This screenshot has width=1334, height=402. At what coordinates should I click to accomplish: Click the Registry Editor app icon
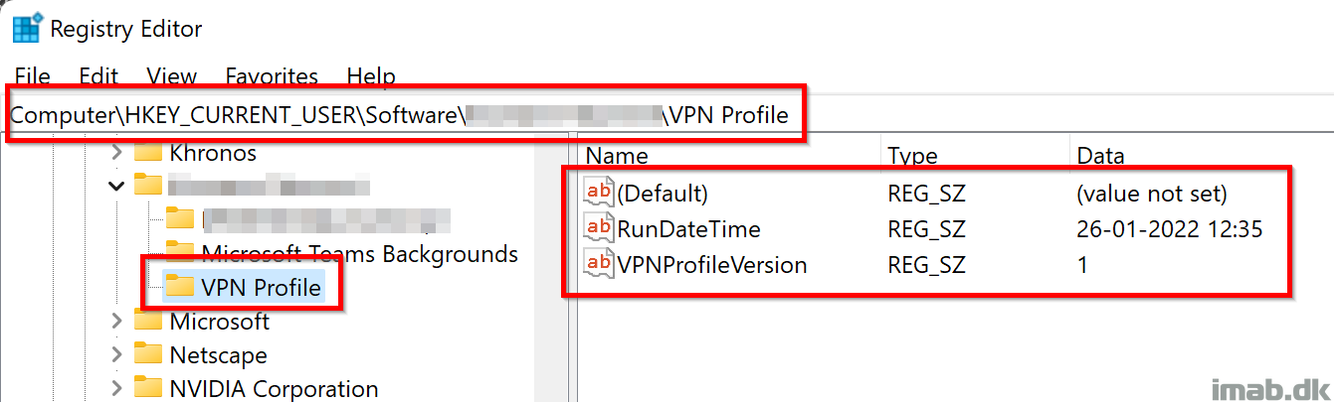pyautogui.click(x=26, y=29)
